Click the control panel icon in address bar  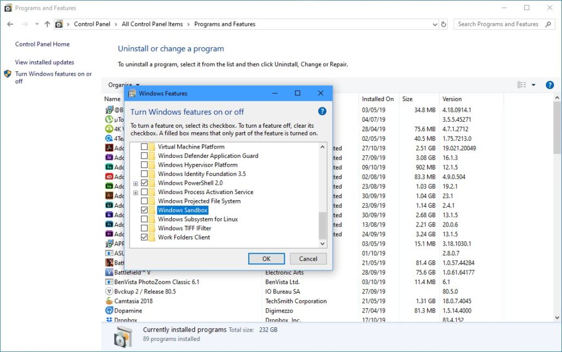pyautogui.click(x=59, y=24)
